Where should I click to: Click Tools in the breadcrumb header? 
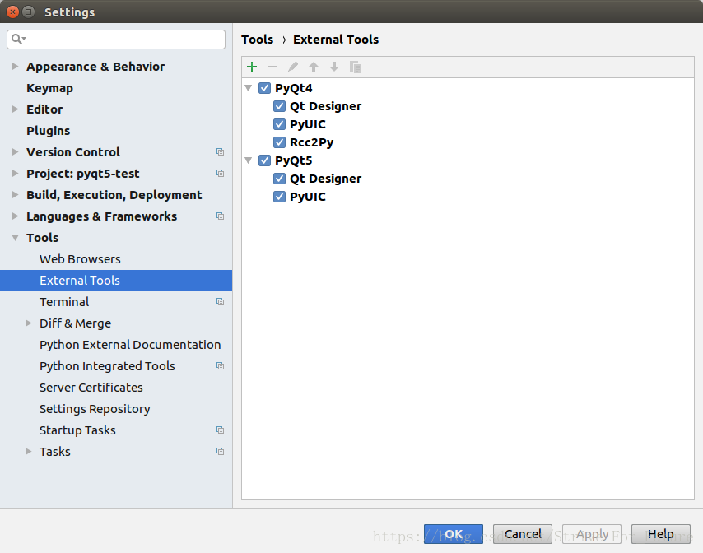pos(258,39)
